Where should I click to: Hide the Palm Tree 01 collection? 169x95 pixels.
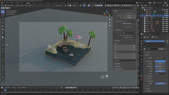coord(165,22)
